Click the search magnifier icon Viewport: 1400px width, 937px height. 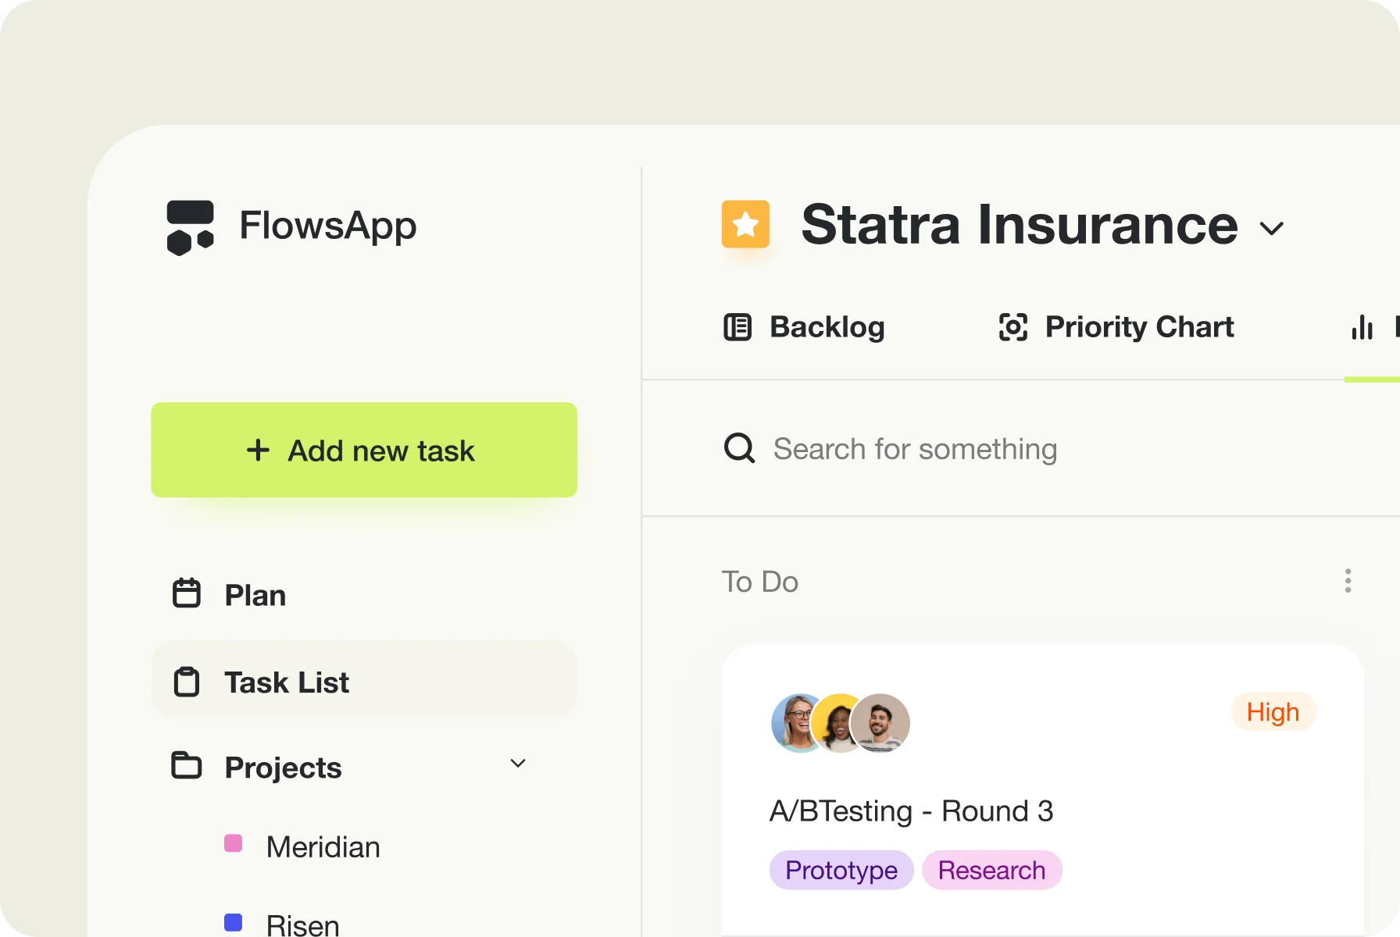[739, 448]
